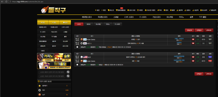The height and width of the screenshot is (97, 218).
Task: Switch to the 미니게임 tab
Action: [x=98, y=24]
